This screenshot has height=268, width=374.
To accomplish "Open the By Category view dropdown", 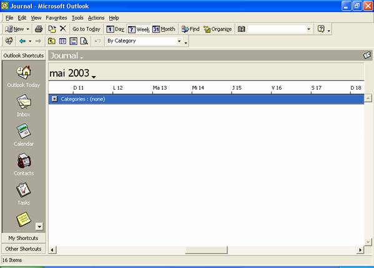I will [179, 41].
